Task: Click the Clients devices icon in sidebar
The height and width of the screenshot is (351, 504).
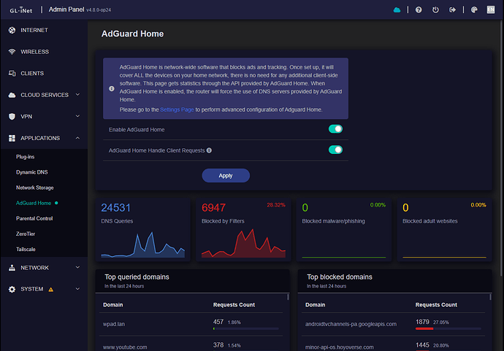Action: 12,73
